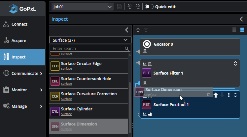The width and height of the screenshot is (247, 137).
Task: Move Surface Position 1 up with arrow
Action: click(216, 95)
